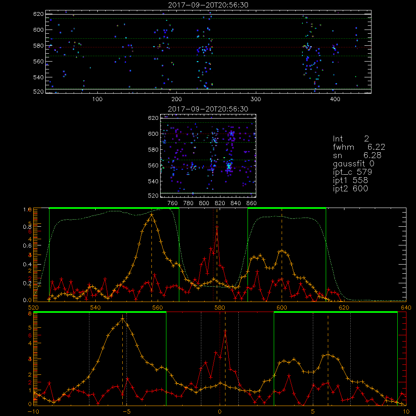Click x-axis label 600 of upper profile plot

(282, 307)
